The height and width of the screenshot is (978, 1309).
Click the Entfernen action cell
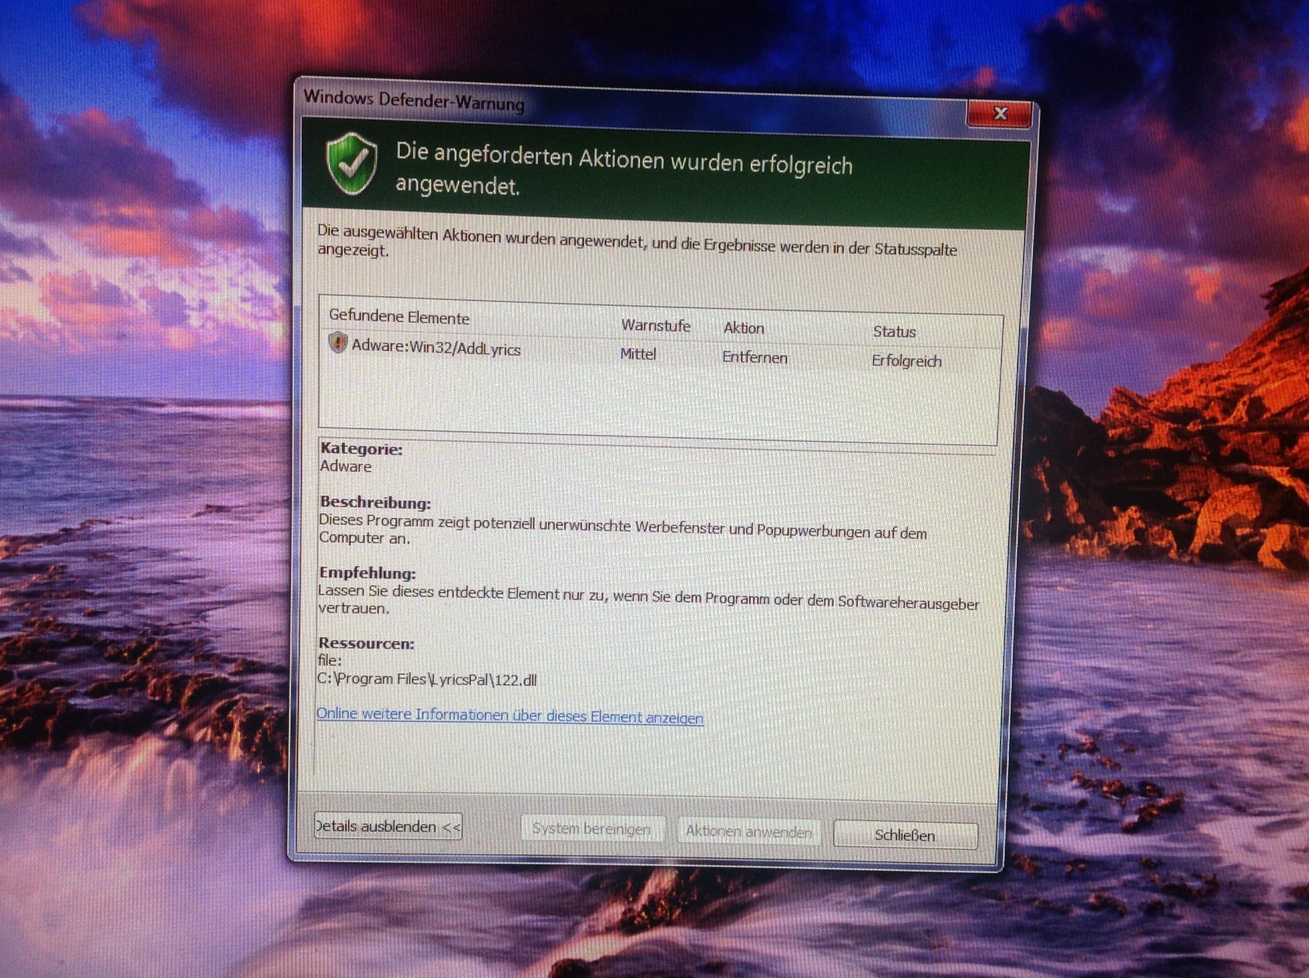(x=754, y=357)
